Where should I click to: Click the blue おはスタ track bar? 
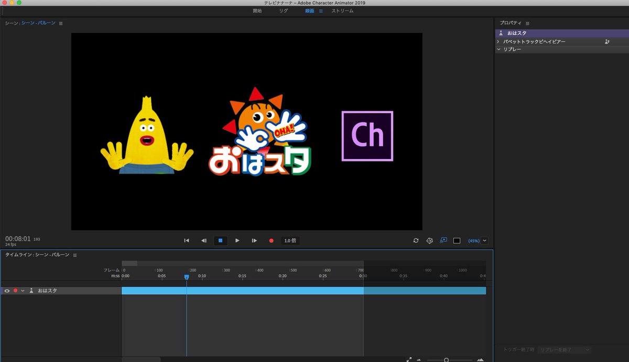point(303,290)
